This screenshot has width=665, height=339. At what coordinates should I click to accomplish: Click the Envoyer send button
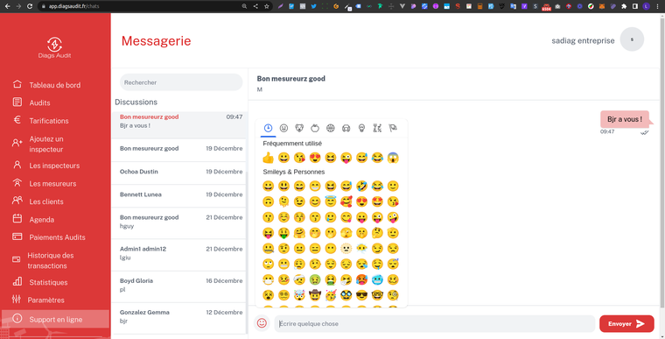pos(626,324)
